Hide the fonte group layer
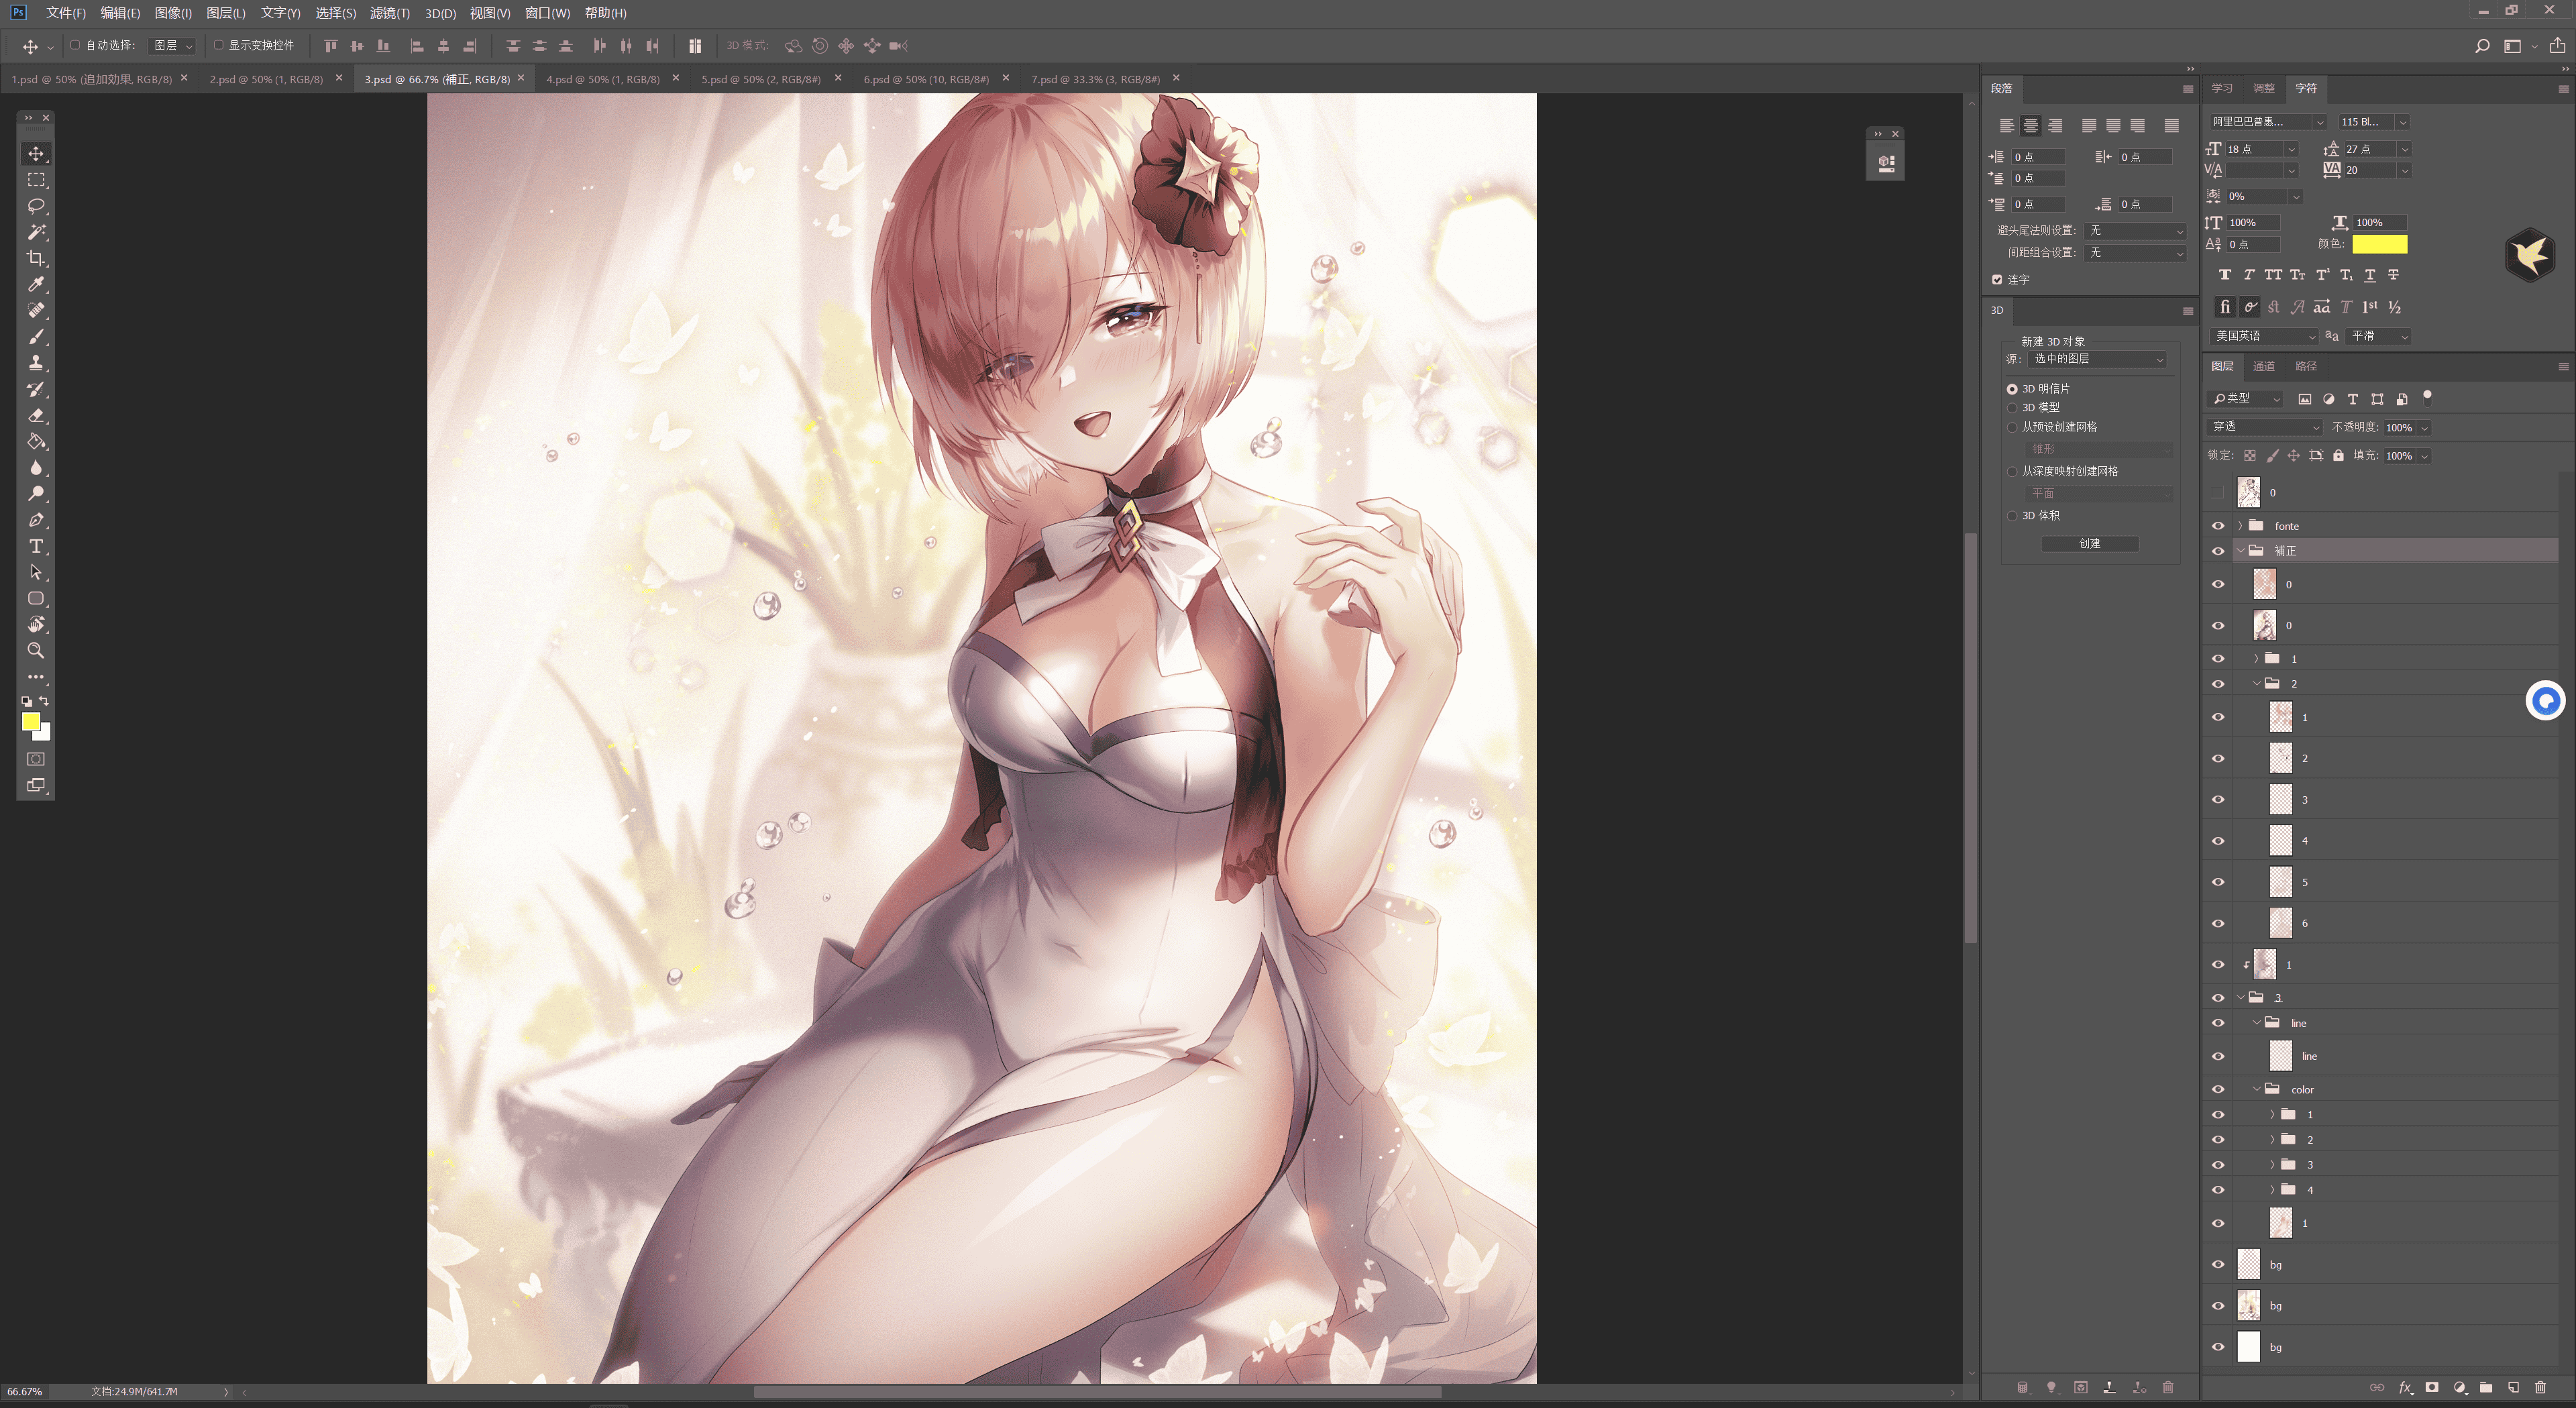The height and width of the screenshot is (1408, 2576). 2218,526
